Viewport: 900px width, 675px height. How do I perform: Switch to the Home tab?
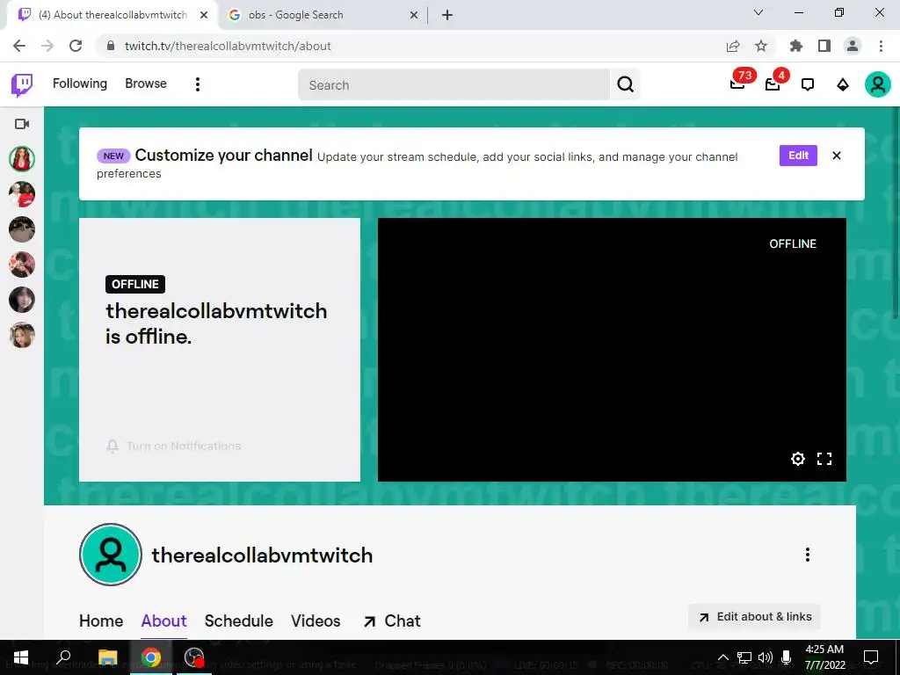pyautogui.click(x=101, y=621)
